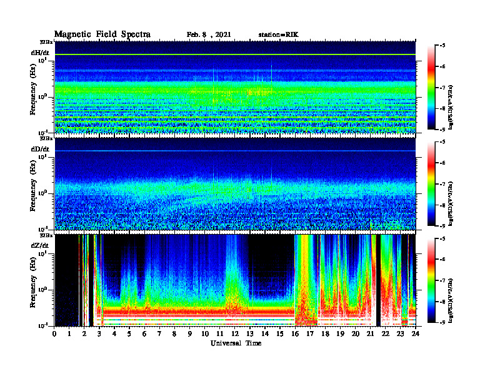495x383 pixels.
Task: Click the log(PSD) label beside dZ/dt color bar
Action: [451, 300]
